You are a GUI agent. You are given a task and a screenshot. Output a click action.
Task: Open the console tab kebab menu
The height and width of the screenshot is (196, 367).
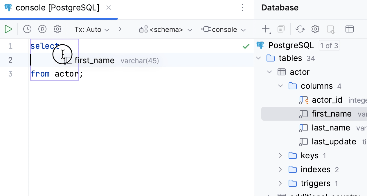tap(243, 8)
